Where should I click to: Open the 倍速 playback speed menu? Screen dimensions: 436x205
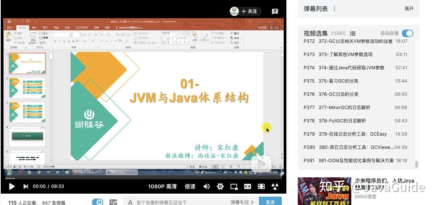[190, 186]
